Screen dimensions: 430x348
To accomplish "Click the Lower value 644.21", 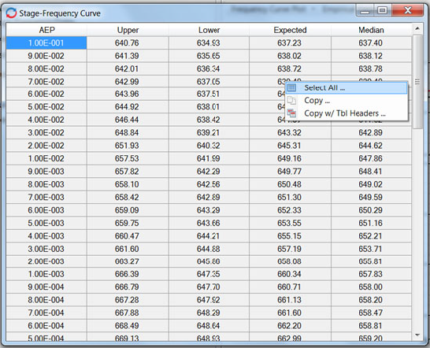I will [x=209, y=236].
